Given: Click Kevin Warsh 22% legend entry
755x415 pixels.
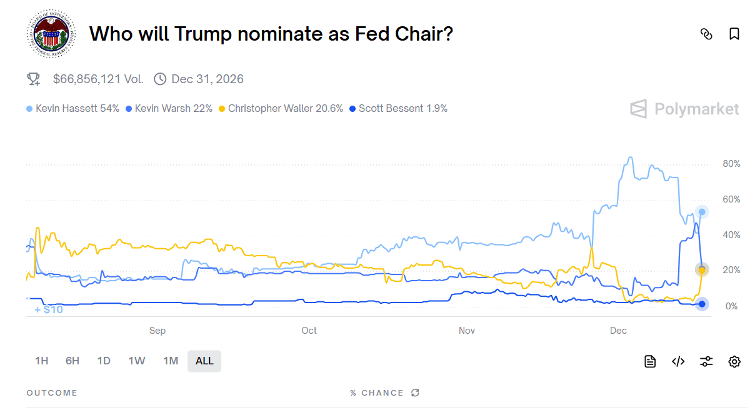Looking at the screenshot, I should 169,108.
